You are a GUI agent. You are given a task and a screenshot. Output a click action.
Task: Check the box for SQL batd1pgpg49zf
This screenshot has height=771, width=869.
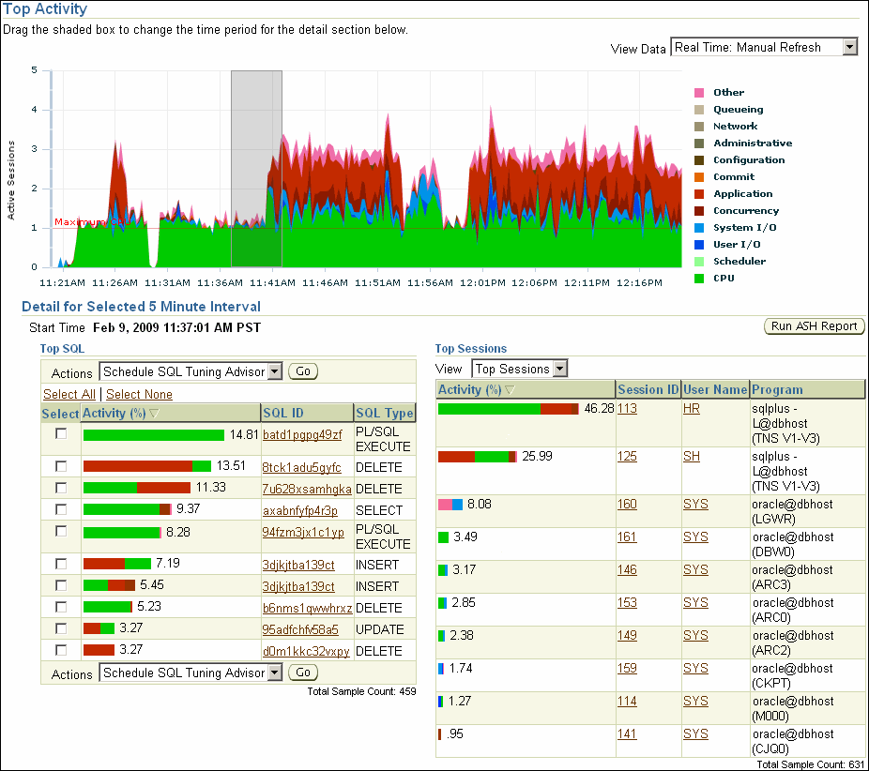click(61, 434)
